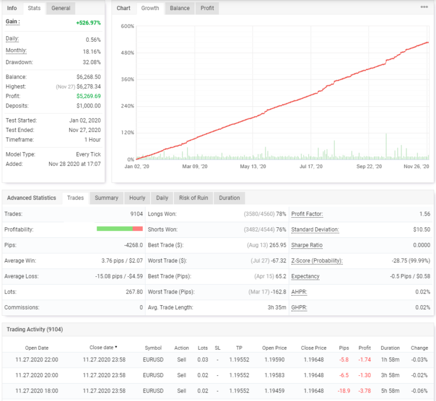
Task: Click the Z-Score (Probability) label
Action: click(317, 261)
